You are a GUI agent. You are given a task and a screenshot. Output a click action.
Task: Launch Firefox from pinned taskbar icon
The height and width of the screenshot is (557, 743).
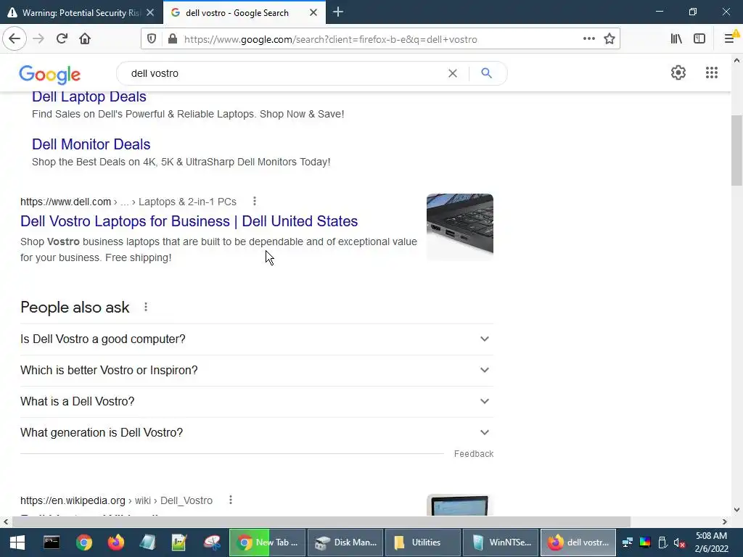(115, 542)
